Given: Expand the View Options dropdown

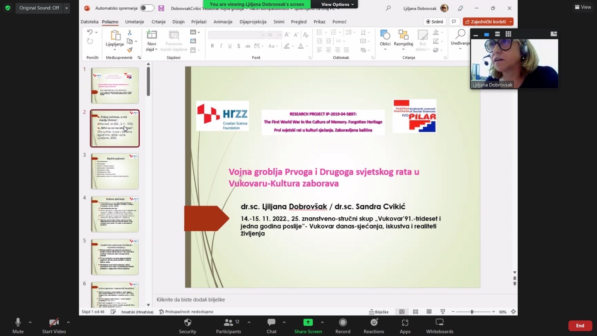Looking at the screenshot, I should click(337, 4).
